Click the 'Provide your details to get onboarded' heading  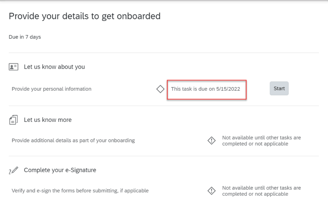pyautogui.click(x=85, y=16)
